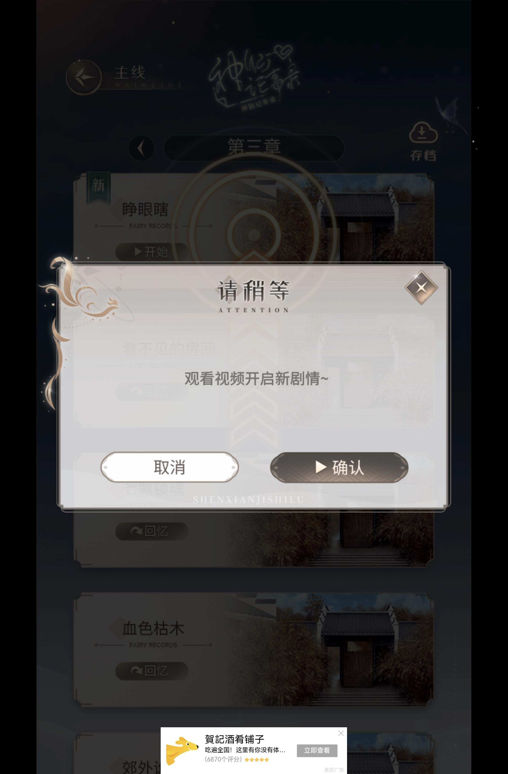Close the 请稍等 dialog with diamond X
Image resolution: width=508 pixels, height=774 pixels.
click(x=421, y=287)
